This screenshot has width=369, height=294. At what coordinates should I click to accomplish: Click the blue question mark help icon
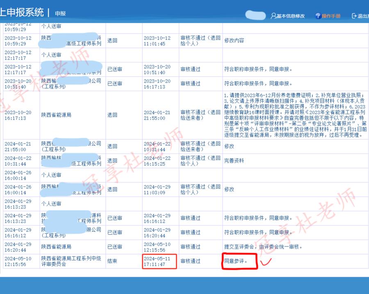[x=318, y=16]
